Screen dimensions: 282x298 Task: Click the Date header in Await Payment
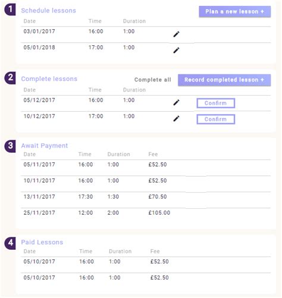(30, 154)
